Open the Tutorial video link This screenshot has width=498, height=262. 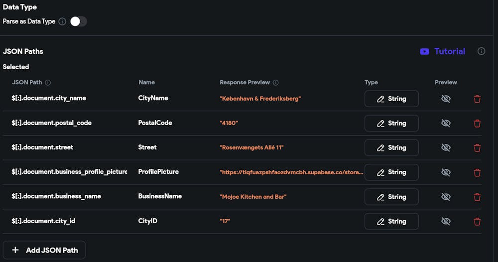[x=443, y=51]
